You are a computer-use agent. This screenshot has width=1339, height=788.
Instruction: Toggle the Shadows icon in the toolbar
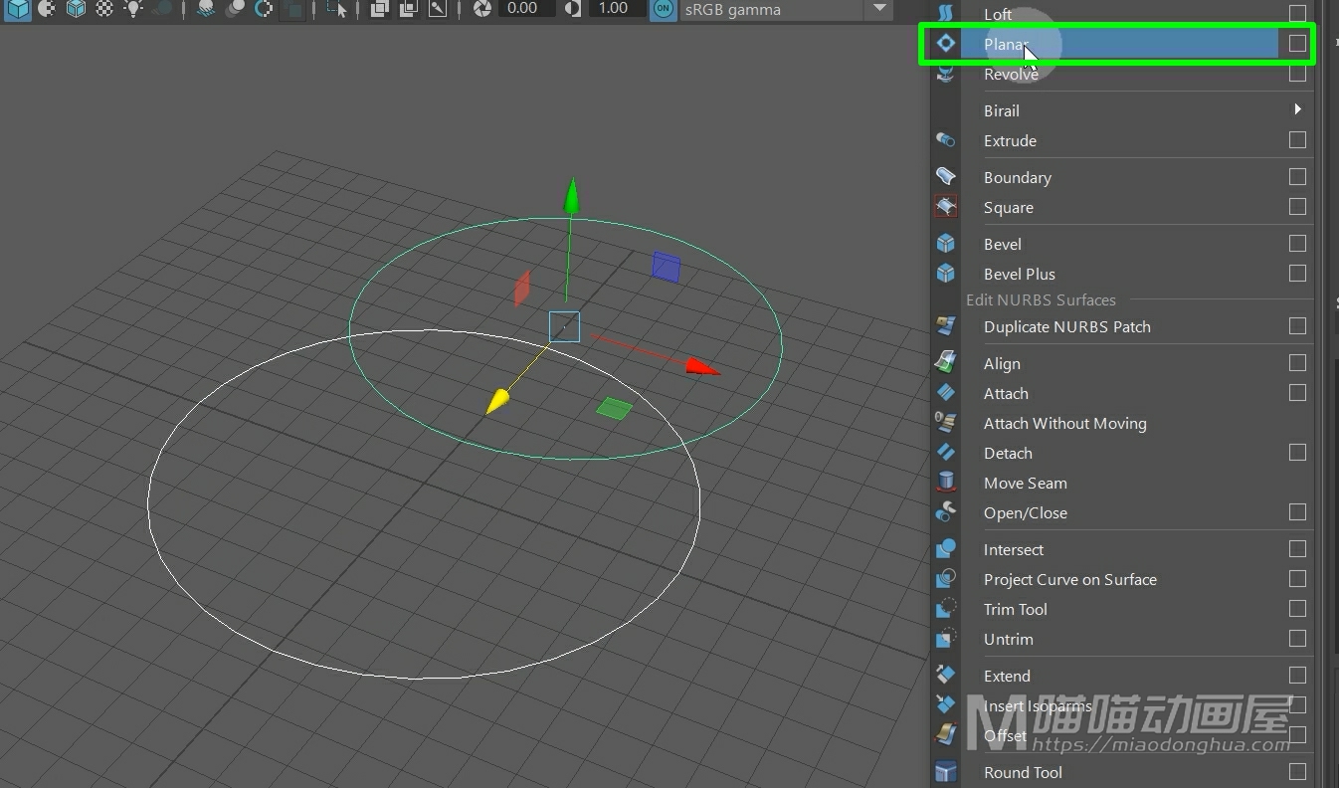[x=162, y=9]
